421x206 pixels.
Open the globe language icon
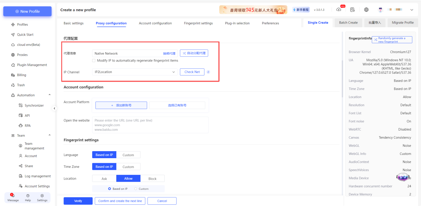(x=366, y=10)
